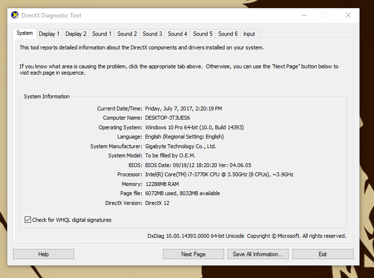Click the DirectX Version label

point(124,203)
